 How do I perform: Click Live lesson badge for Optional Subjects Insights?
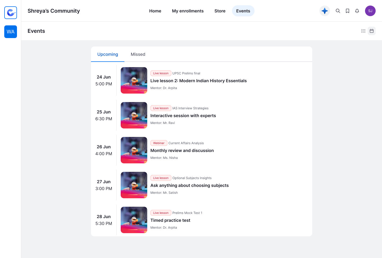(161, 178)
